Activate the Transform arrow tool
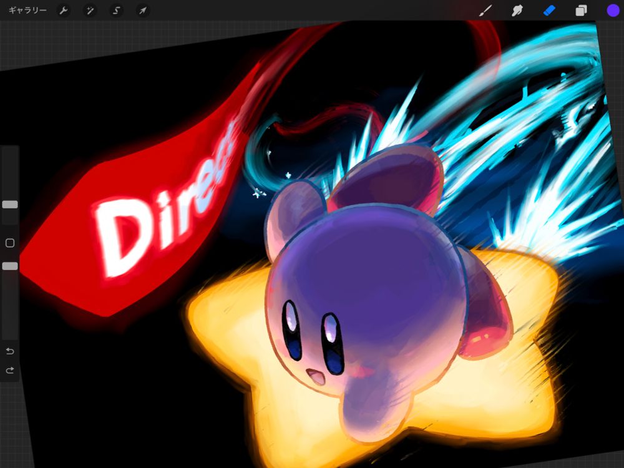 pyautogui.click(x=142, y=11)
